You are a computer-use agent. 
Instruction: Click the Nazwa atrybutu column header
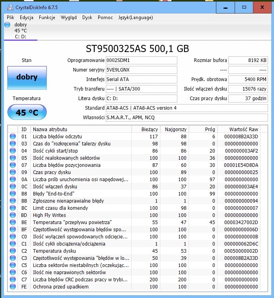pos(81,129)
